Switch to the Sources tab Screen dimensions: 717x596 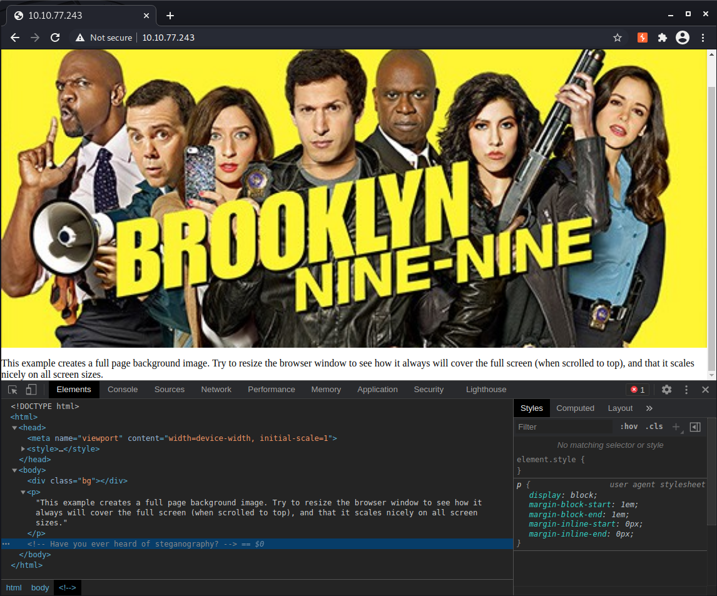tap(169, 390)
